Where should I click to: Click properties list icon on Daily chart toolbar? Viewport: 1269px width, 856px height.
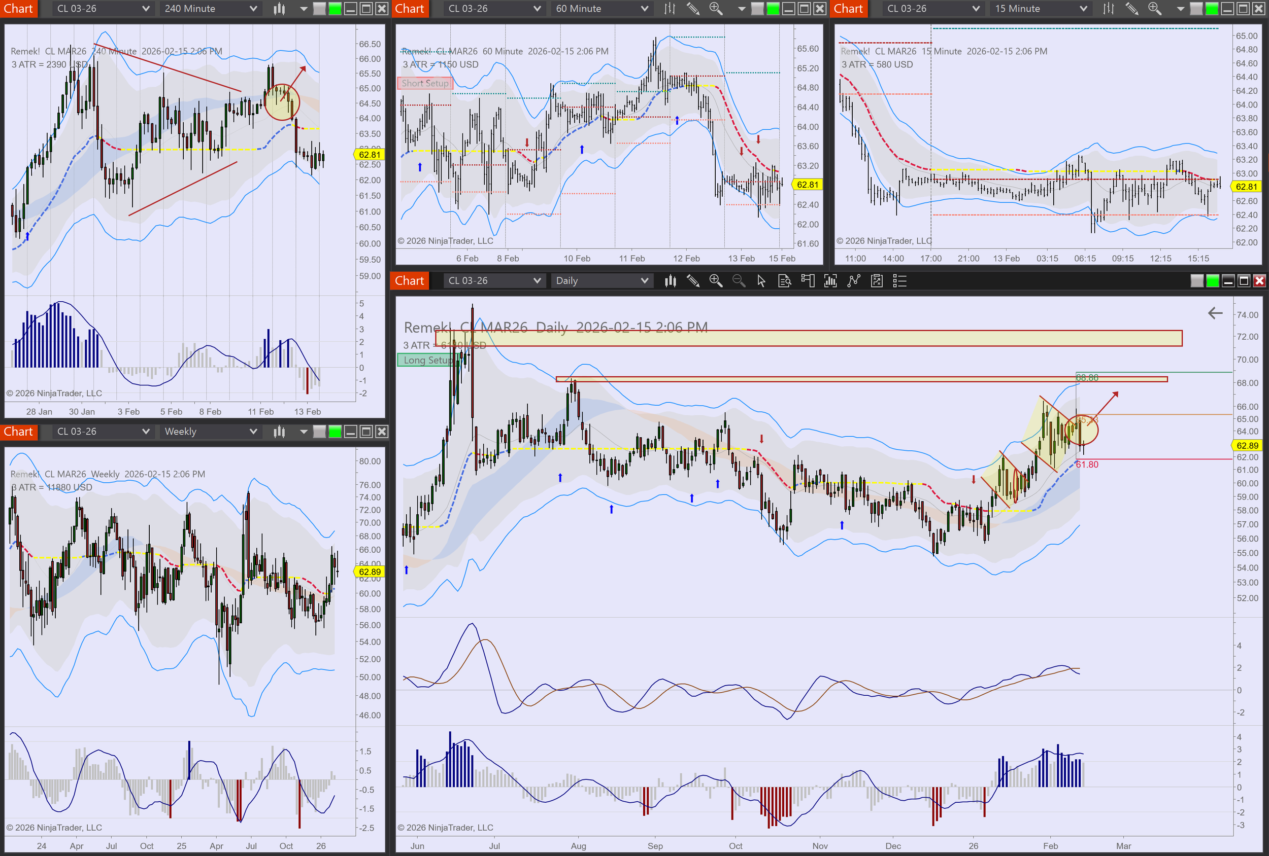coord(899,281)
